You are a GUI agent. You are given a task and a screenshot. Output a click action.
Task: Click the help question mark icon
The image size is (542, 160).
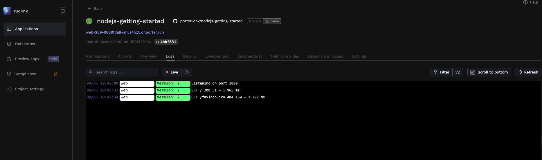[525, 2]
